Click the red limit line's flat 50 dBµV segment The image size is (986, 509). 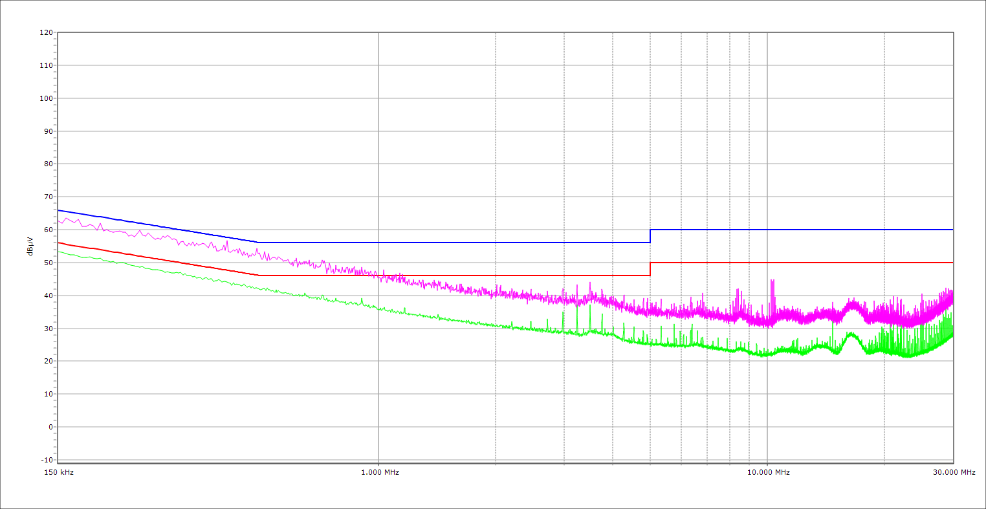coord(802,263)
